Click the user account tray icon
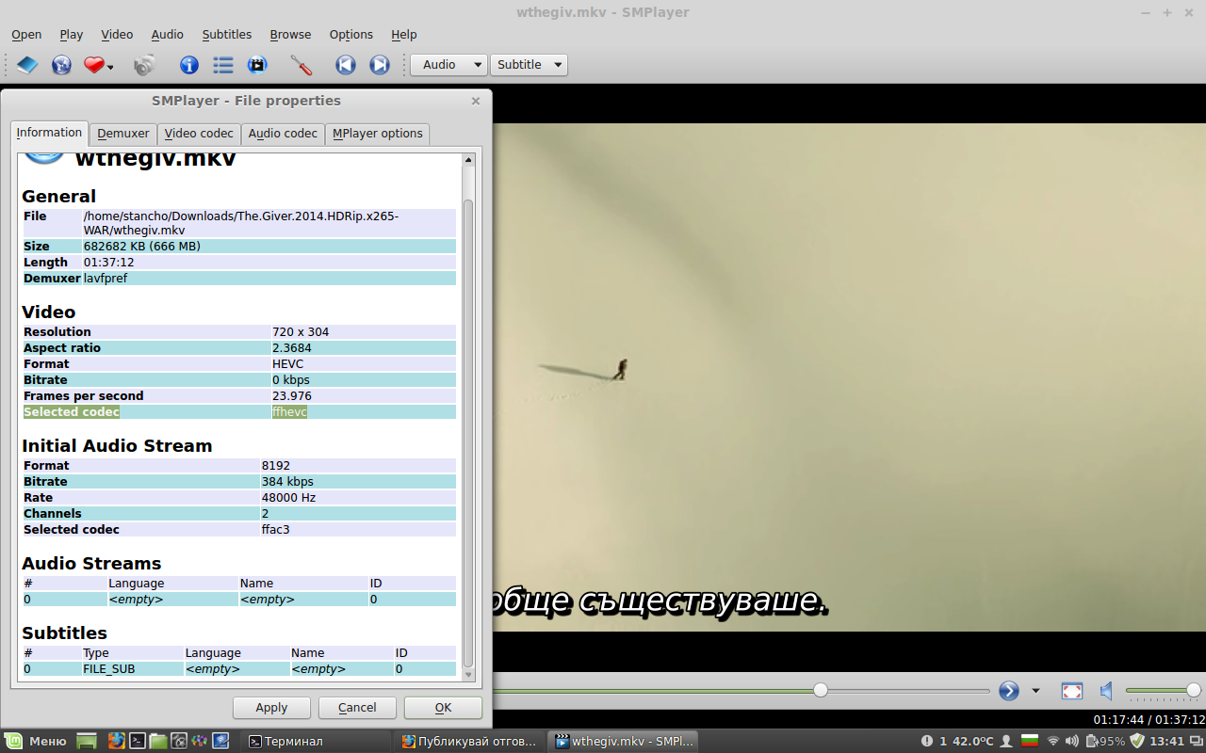 point(1006,741)
